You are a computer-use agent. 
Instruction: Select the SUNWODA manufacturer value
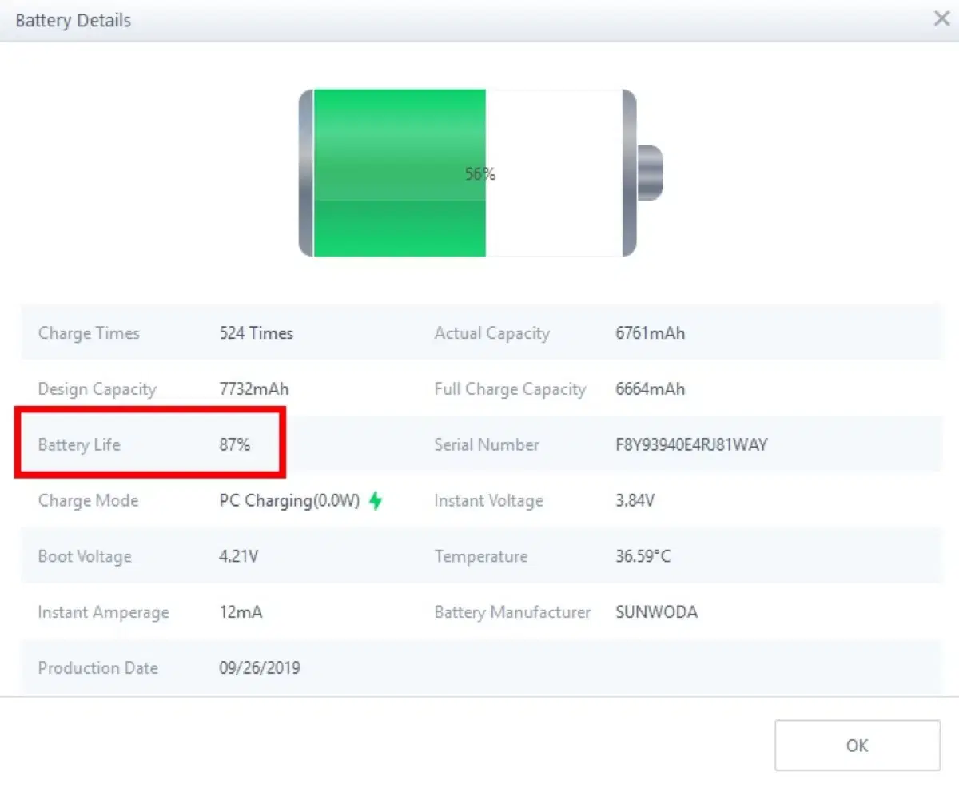click(656, 612)
